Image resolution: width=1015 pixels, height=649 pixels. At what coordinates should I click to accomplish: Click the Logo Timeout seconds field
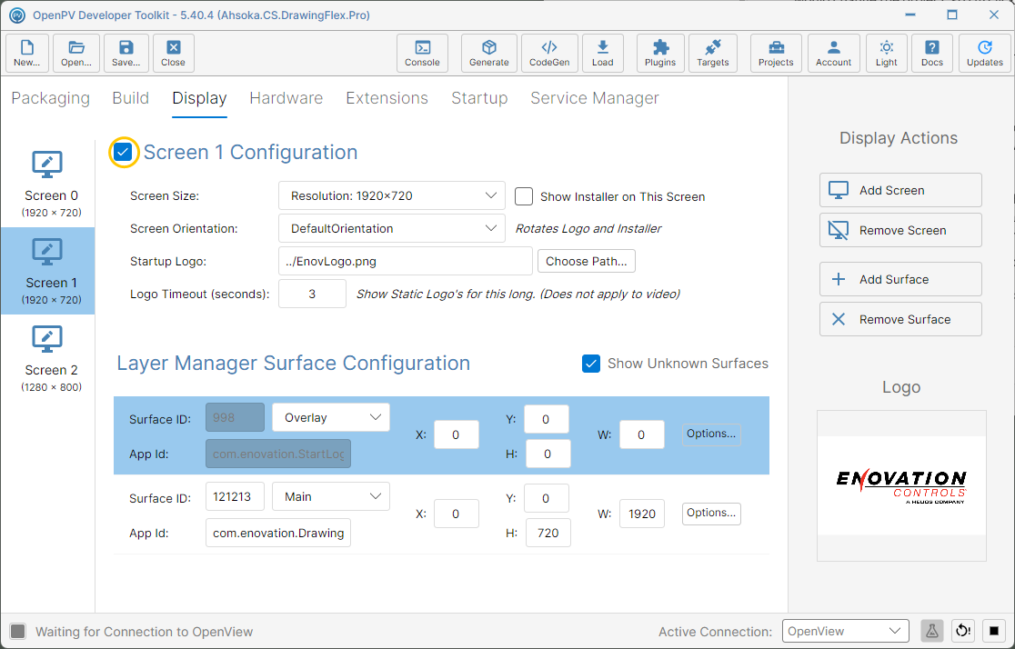[x=312, y=294]
